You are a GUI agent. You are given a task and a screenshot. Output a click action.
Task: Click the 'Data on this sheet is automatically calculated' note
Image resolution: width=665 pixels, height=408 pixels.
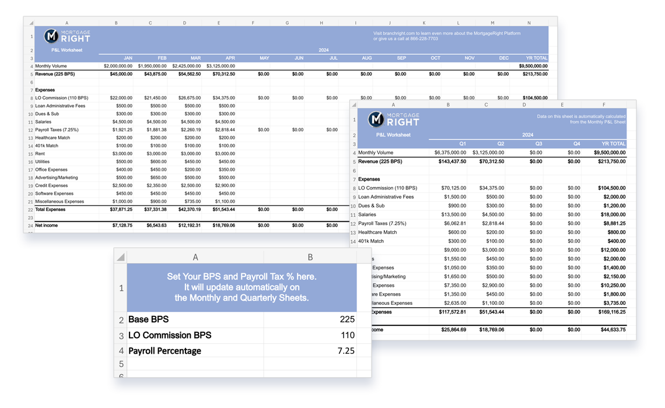[581, 119]
